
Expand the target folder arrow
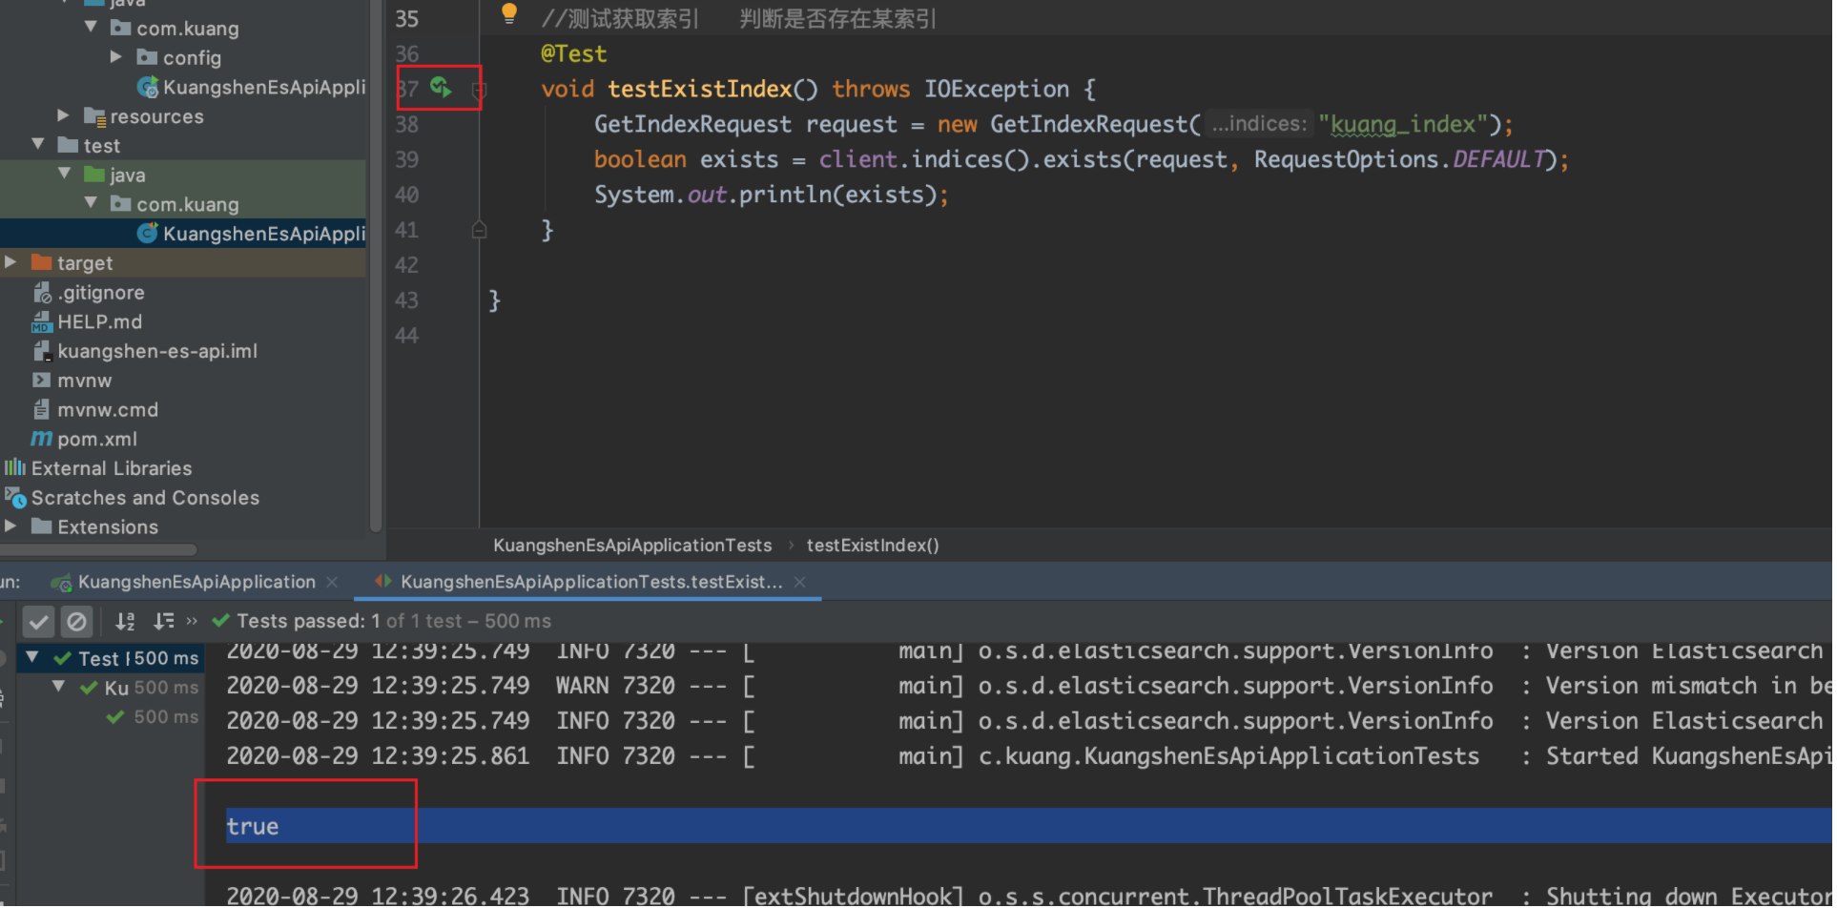click(10, 261)
